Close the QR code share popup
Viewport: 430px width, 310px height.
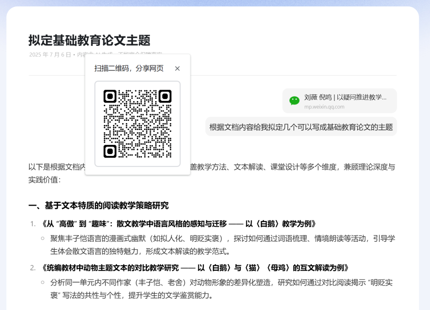[177, 69]
